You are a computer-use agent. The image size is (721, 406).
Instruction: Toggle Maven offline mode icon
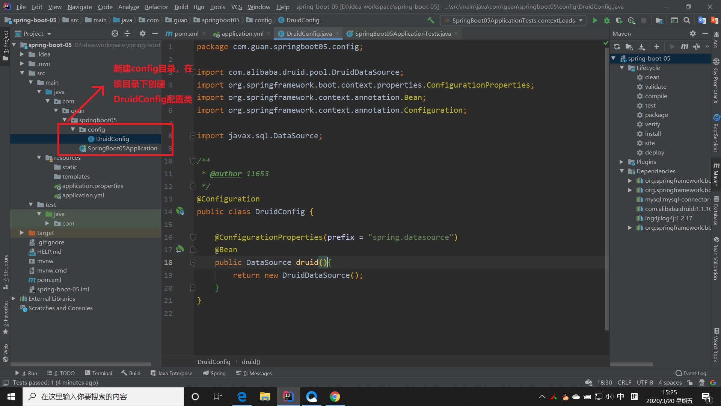tap(697, 47)
